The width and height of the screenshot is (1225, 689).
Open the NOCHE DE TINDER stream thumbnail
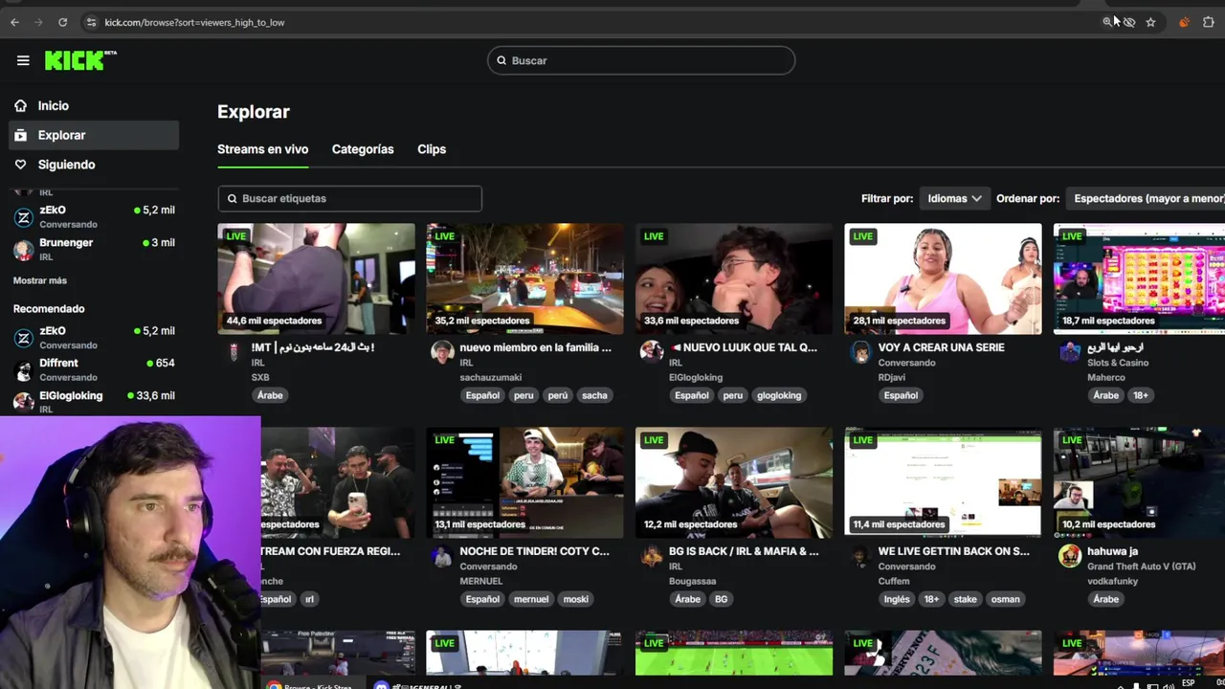click(524, 482)
